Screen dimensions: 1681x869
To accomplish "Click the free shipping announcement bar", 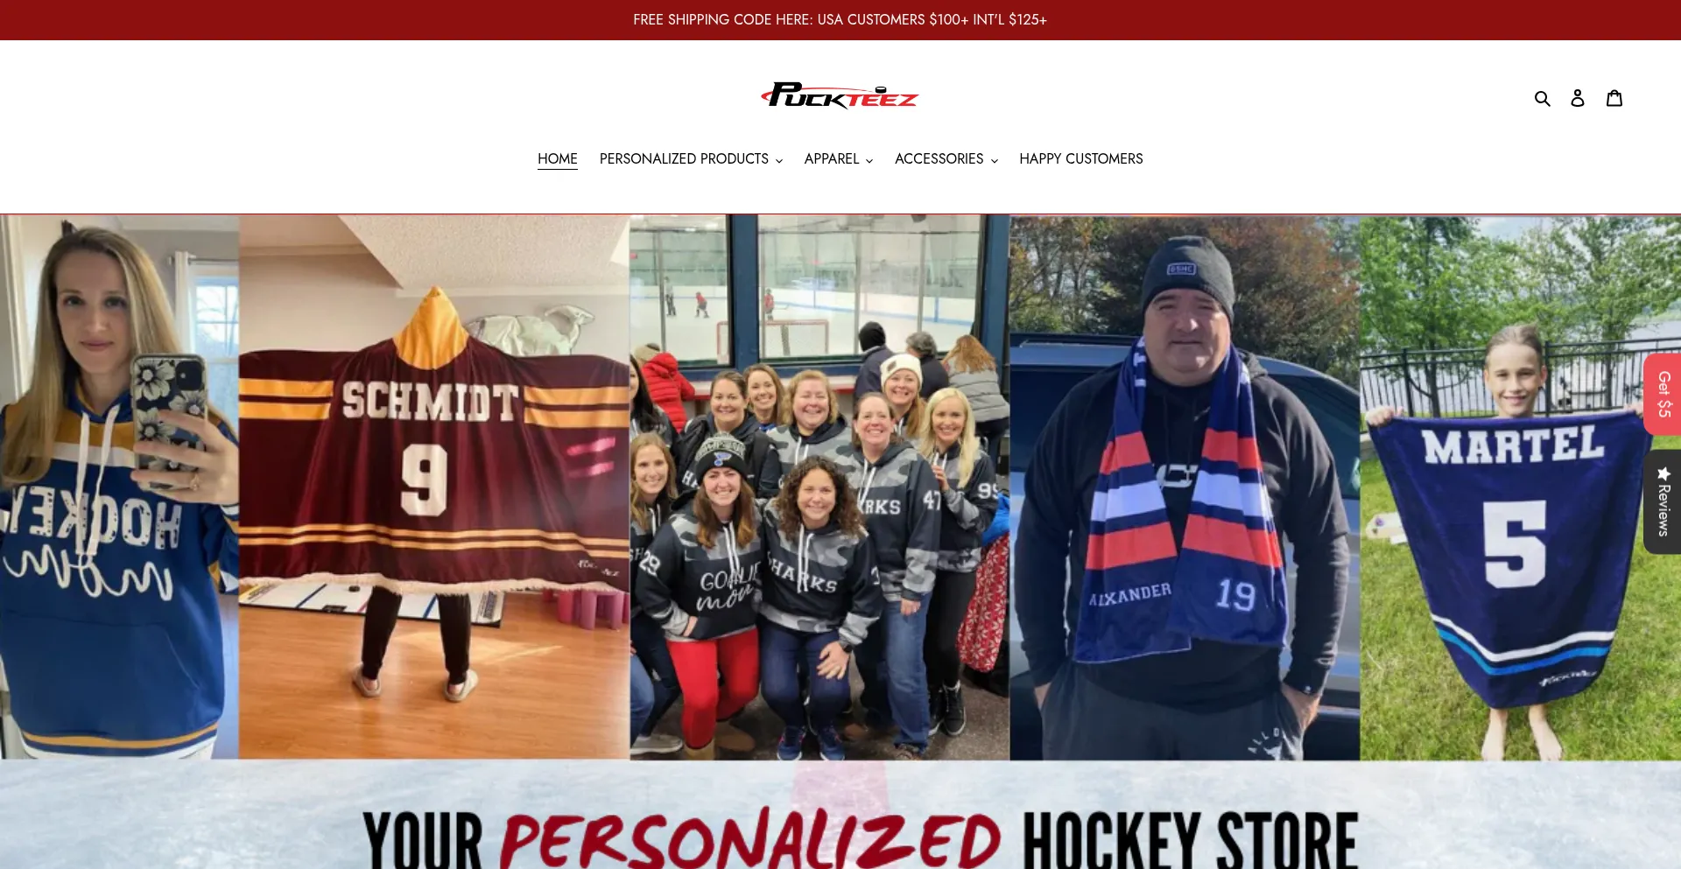I will [840, 20].
